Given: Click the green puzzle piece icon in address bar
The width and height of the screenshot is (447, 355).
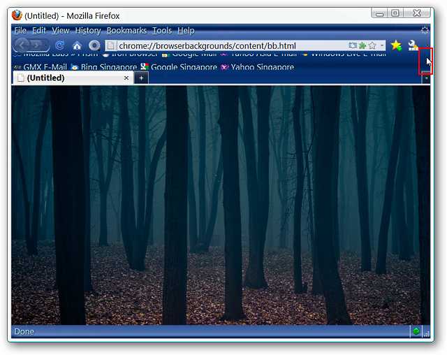Looking at the screenshot, I should click(362, 45).
